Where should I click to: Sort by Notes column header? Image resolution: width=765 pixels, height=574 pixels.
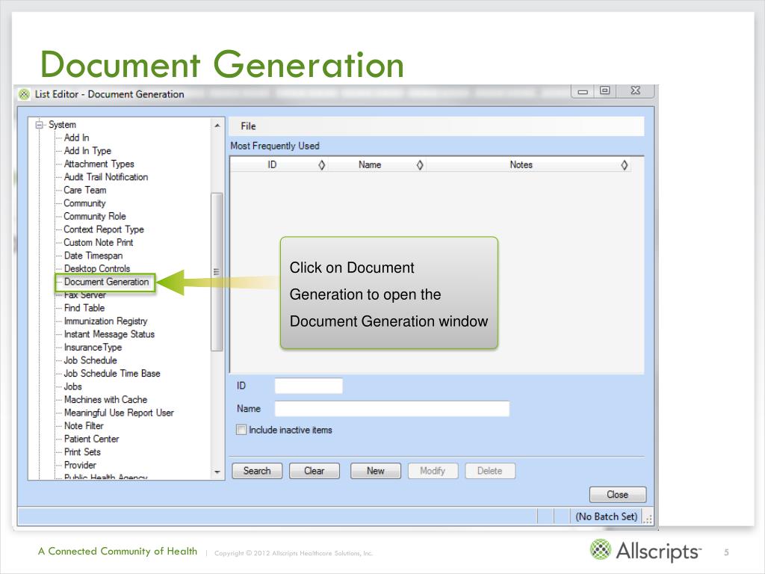click(x=528, y=165)
